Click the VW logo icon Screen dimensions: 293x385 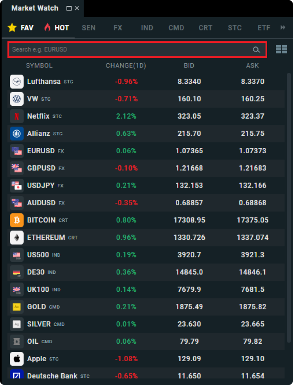[x=17, y=99]
